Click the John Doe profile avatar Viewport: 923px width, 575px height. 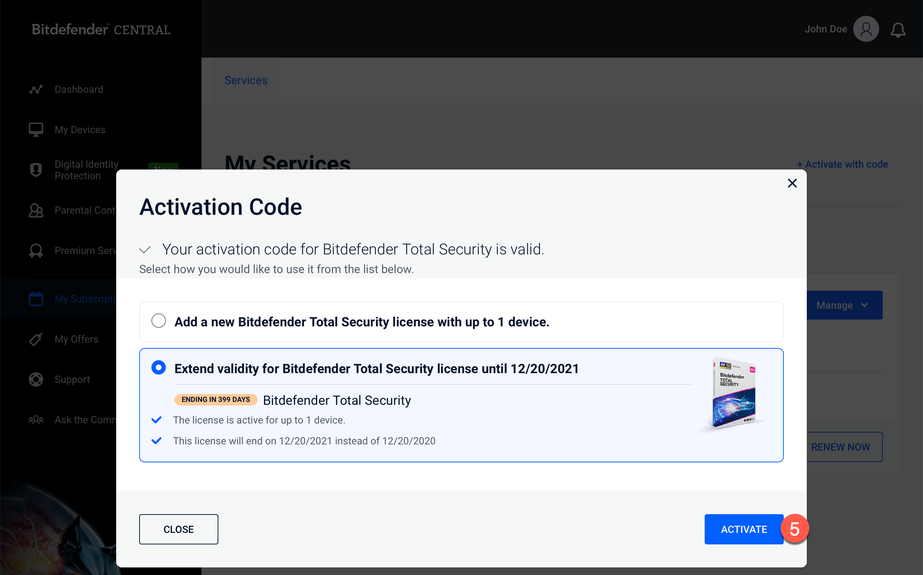click(866, 29)
